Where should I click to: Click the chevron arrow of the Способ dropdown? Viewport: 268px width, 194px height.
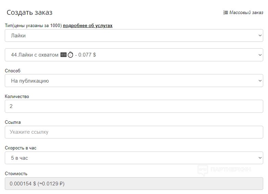pos(260,81)
